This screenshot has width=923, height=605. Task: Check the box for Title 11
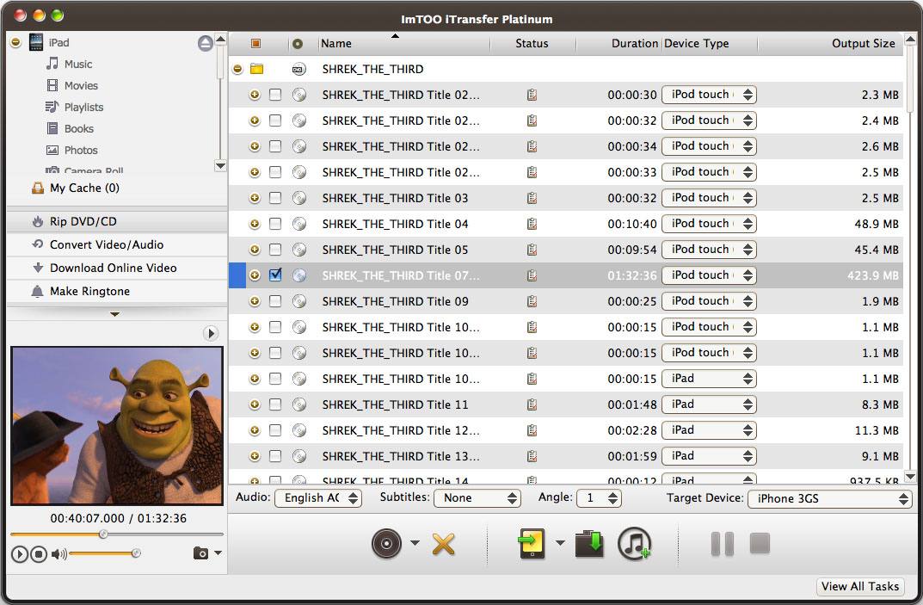tap(275, 404)
